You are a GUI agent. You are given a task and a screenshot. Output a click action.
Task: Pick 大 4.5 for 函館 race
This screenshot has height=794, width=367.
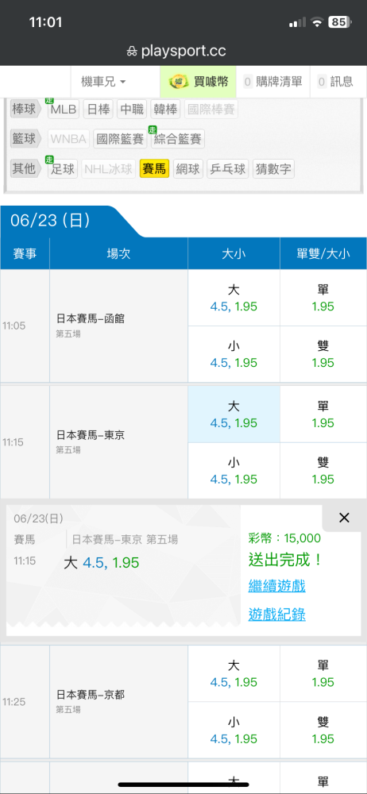click(x=234, y=298)
